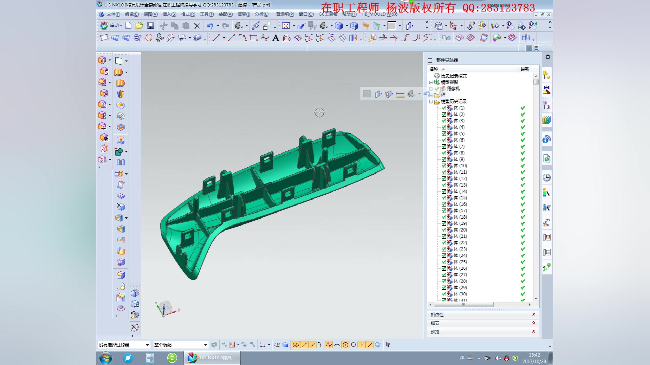This screenshot has height=365, width=650.
Task: Click the Delete (X) toolbar icon
Action: click(x=197, y=26)
